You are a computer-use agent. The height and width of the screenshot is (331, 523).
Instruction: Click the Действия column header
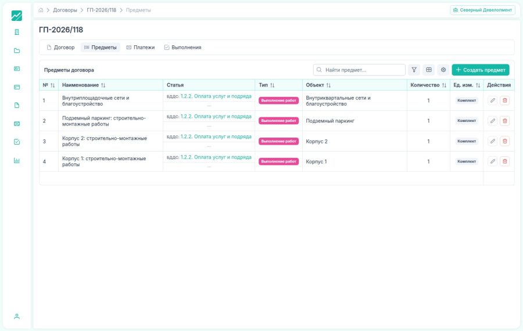coord(499,85)
